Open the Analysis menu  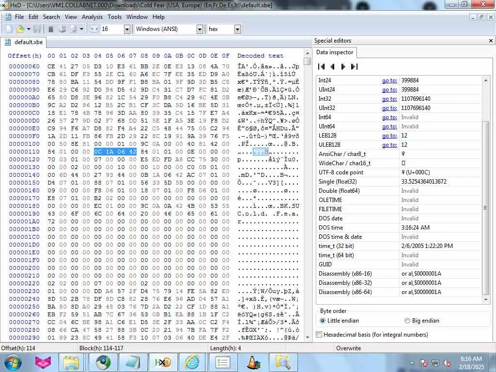point(92,17)
